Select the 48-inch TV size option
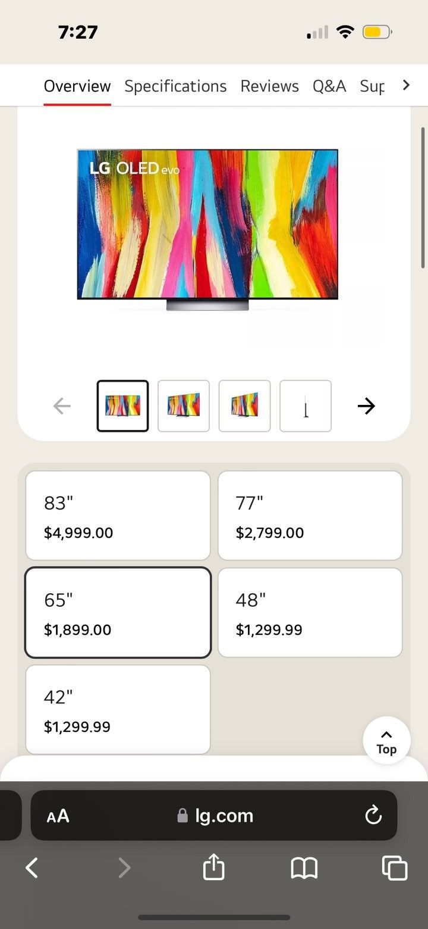Image resolution: width=428 pixels, height=929 pixels. pos(309,612)
